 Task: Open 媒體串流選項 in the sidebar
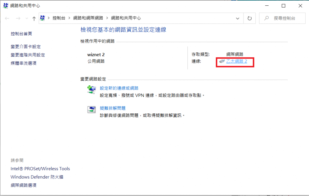pos(24,63)
